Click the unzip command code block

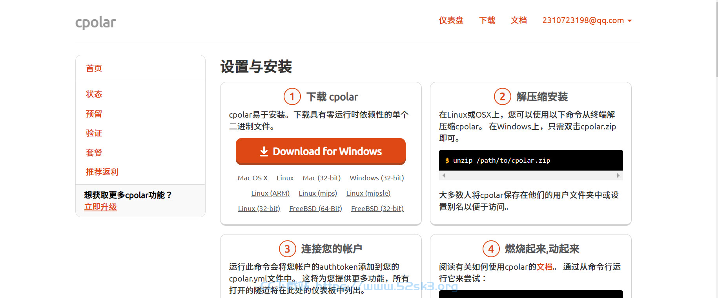pyautogui.click(x=531, y=160)
